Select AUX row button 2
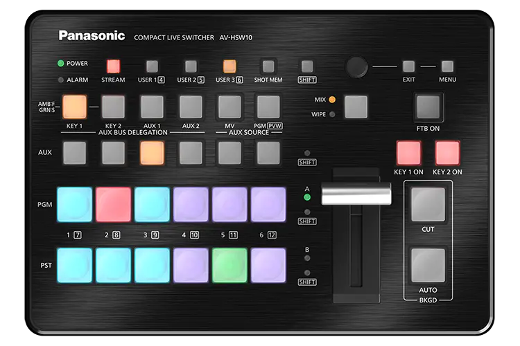This screenshot has height=346, width=520. coord(113,153)
